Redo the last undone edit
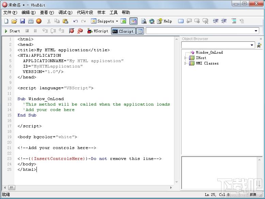Viewport: 265px width, 199px height. click(x=83, y=21)
